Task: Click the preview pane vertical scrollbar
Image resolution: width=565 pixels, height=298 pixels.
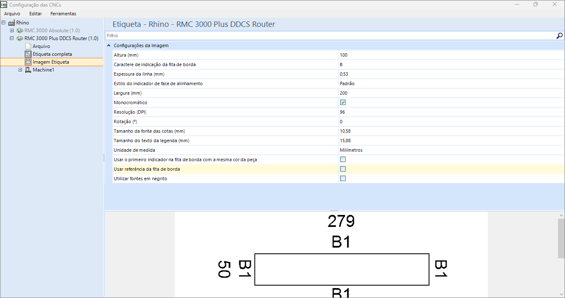Action: (x=561, y=239)
